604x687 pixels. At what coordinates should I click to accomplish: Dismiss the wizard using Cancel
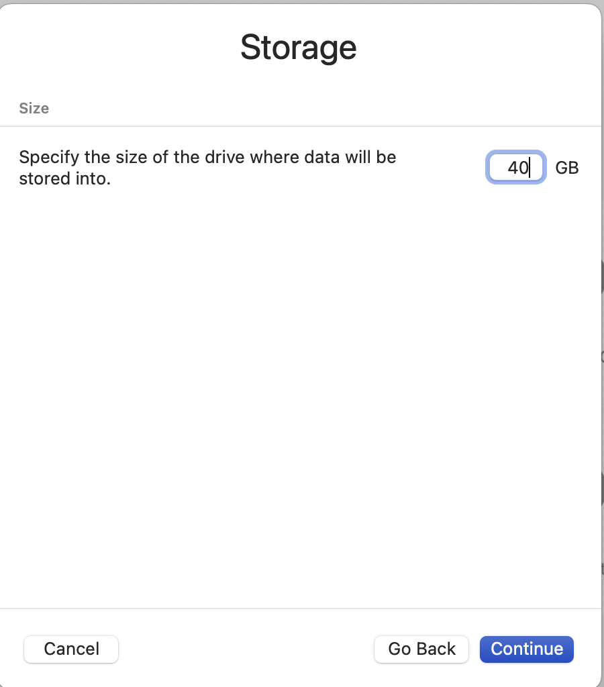click(71, 649)
